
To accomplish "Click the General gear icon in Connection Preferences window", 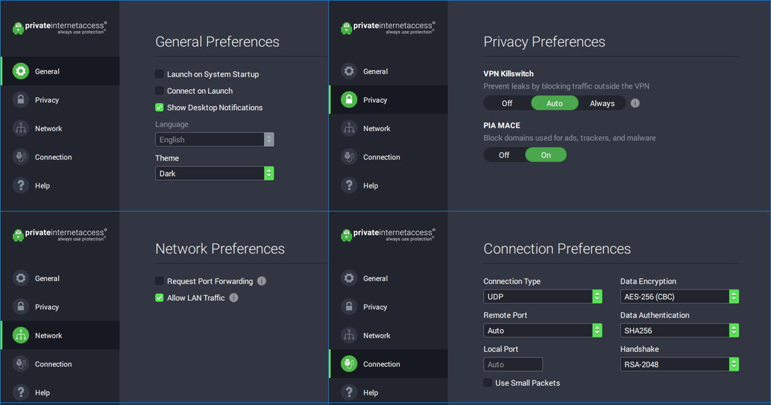I will (x=350, y=278).
